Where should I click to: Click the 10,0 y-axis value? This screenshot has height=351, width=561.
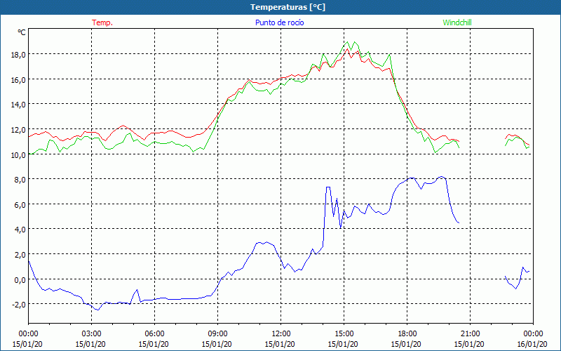coord(19,154)
